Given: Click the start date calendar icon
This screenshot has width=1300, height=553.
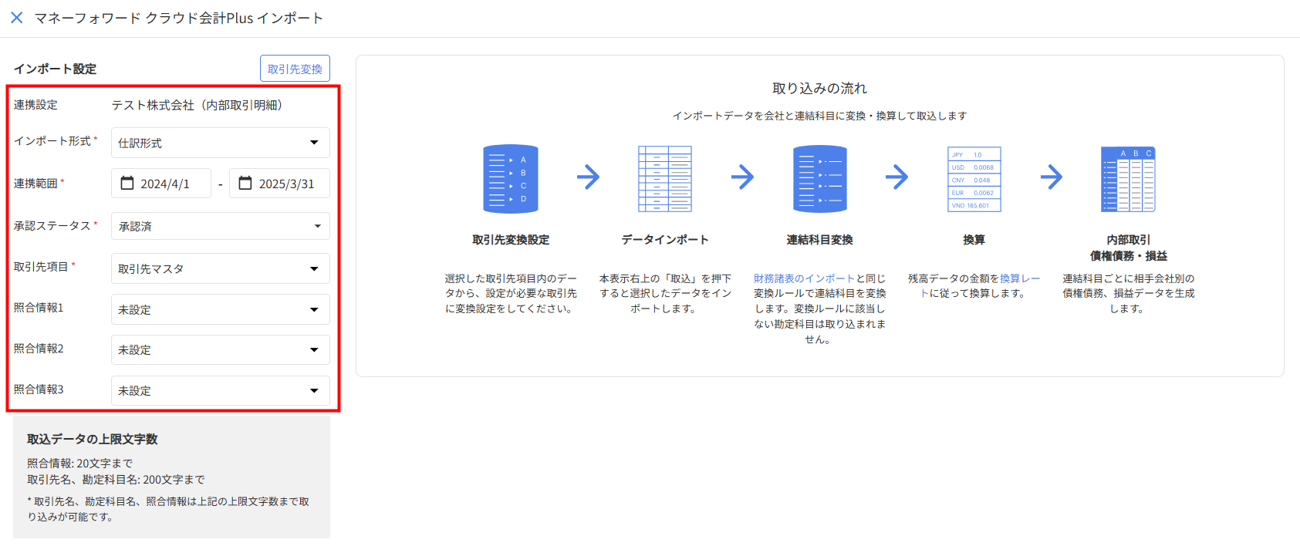Looking at the screenshot, I should (x=127, y=184).
